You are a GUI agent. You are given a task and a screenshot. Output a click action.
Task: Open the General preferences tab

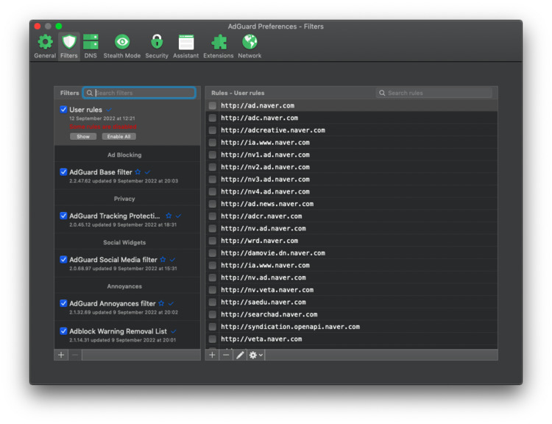[x=45, y=46]
